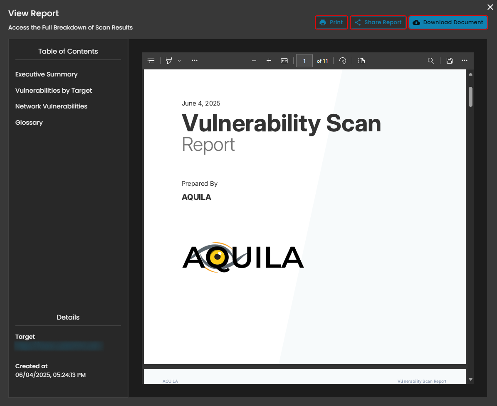Image resolution: width=497 pixels, height=406 pixels.
Task: Click the PDF scroll down arrow
Action: (x=470, y=379)
